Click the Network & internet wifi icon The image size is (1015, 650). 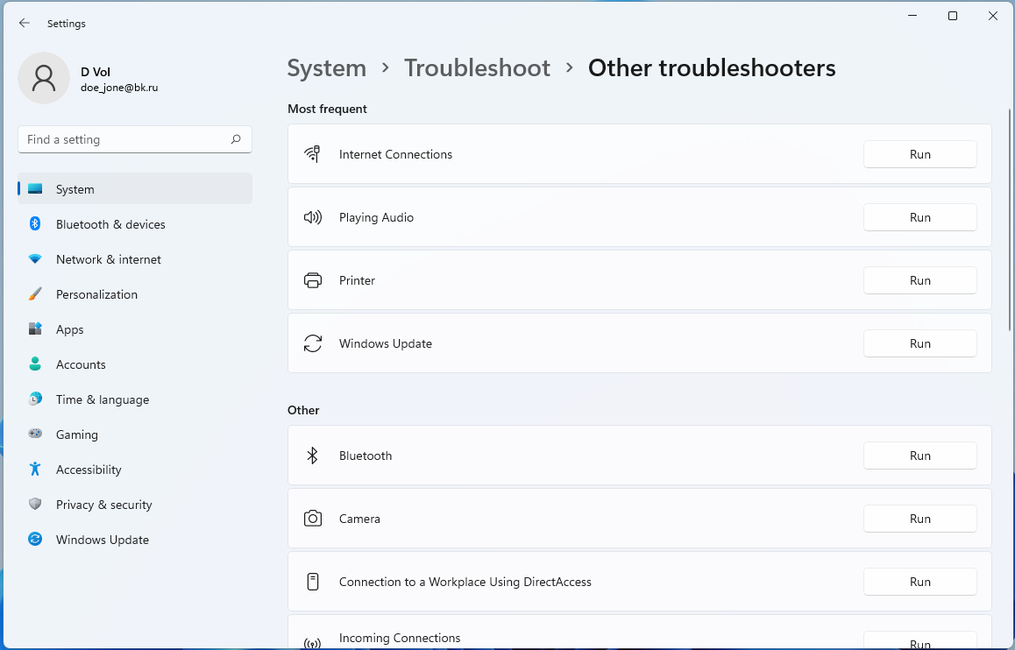35,258
